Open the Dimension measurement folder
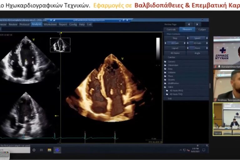 pyautogui.click(x=173, y=65)
